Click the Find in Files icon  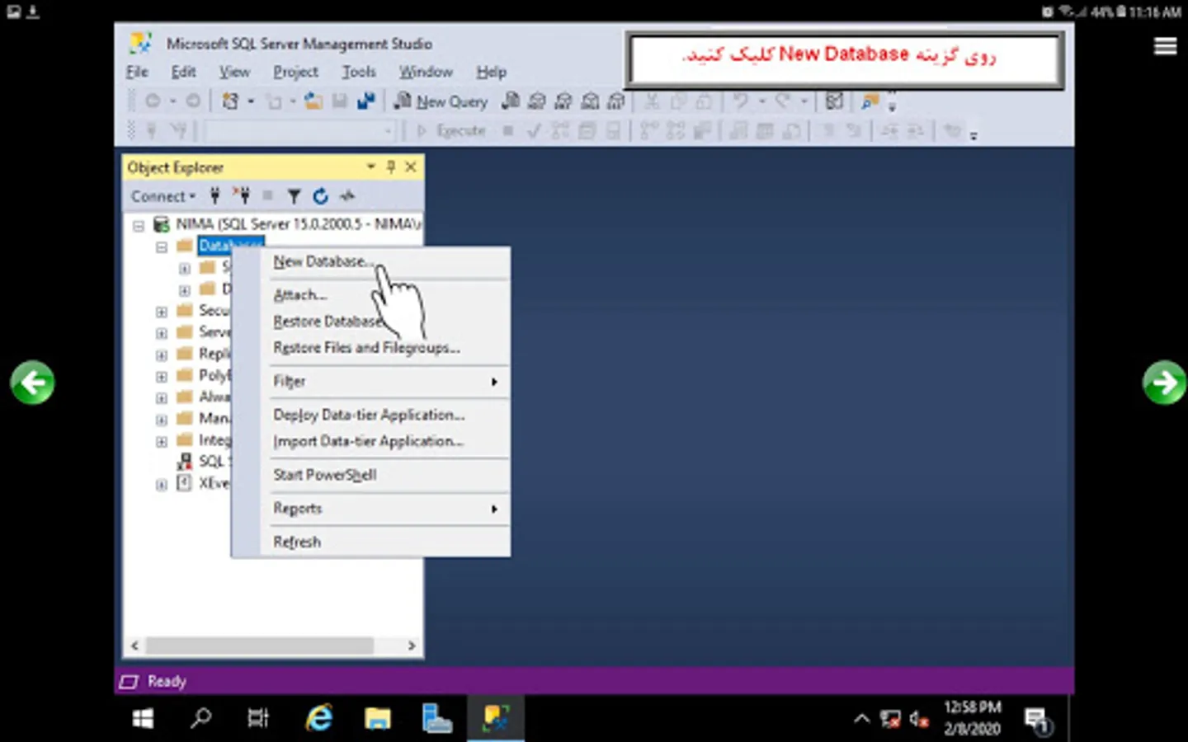(x=870, y=101)
